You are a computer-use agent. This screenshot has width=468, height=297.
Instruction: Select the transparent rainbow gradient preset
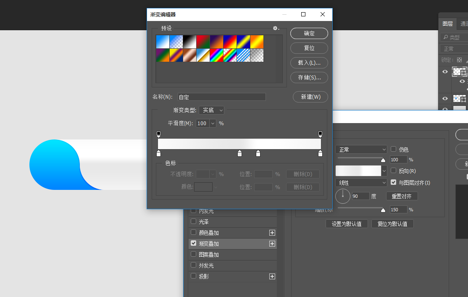coord(230,55)
